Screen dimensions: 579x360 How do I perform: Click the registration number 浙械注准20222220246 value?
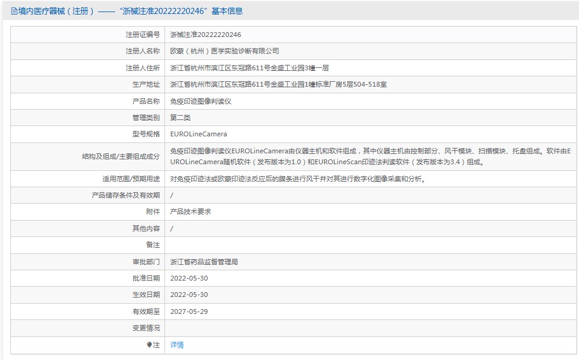point(206,35)
